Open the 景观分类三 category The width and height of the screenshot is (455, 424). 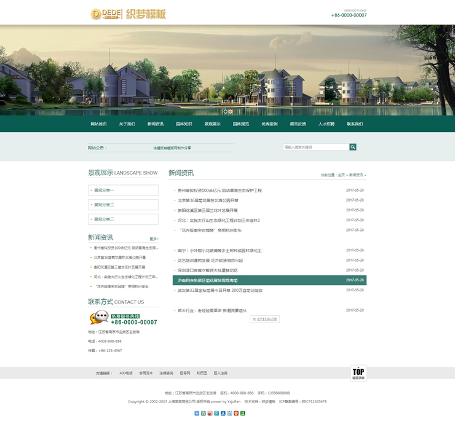point(123,219)
